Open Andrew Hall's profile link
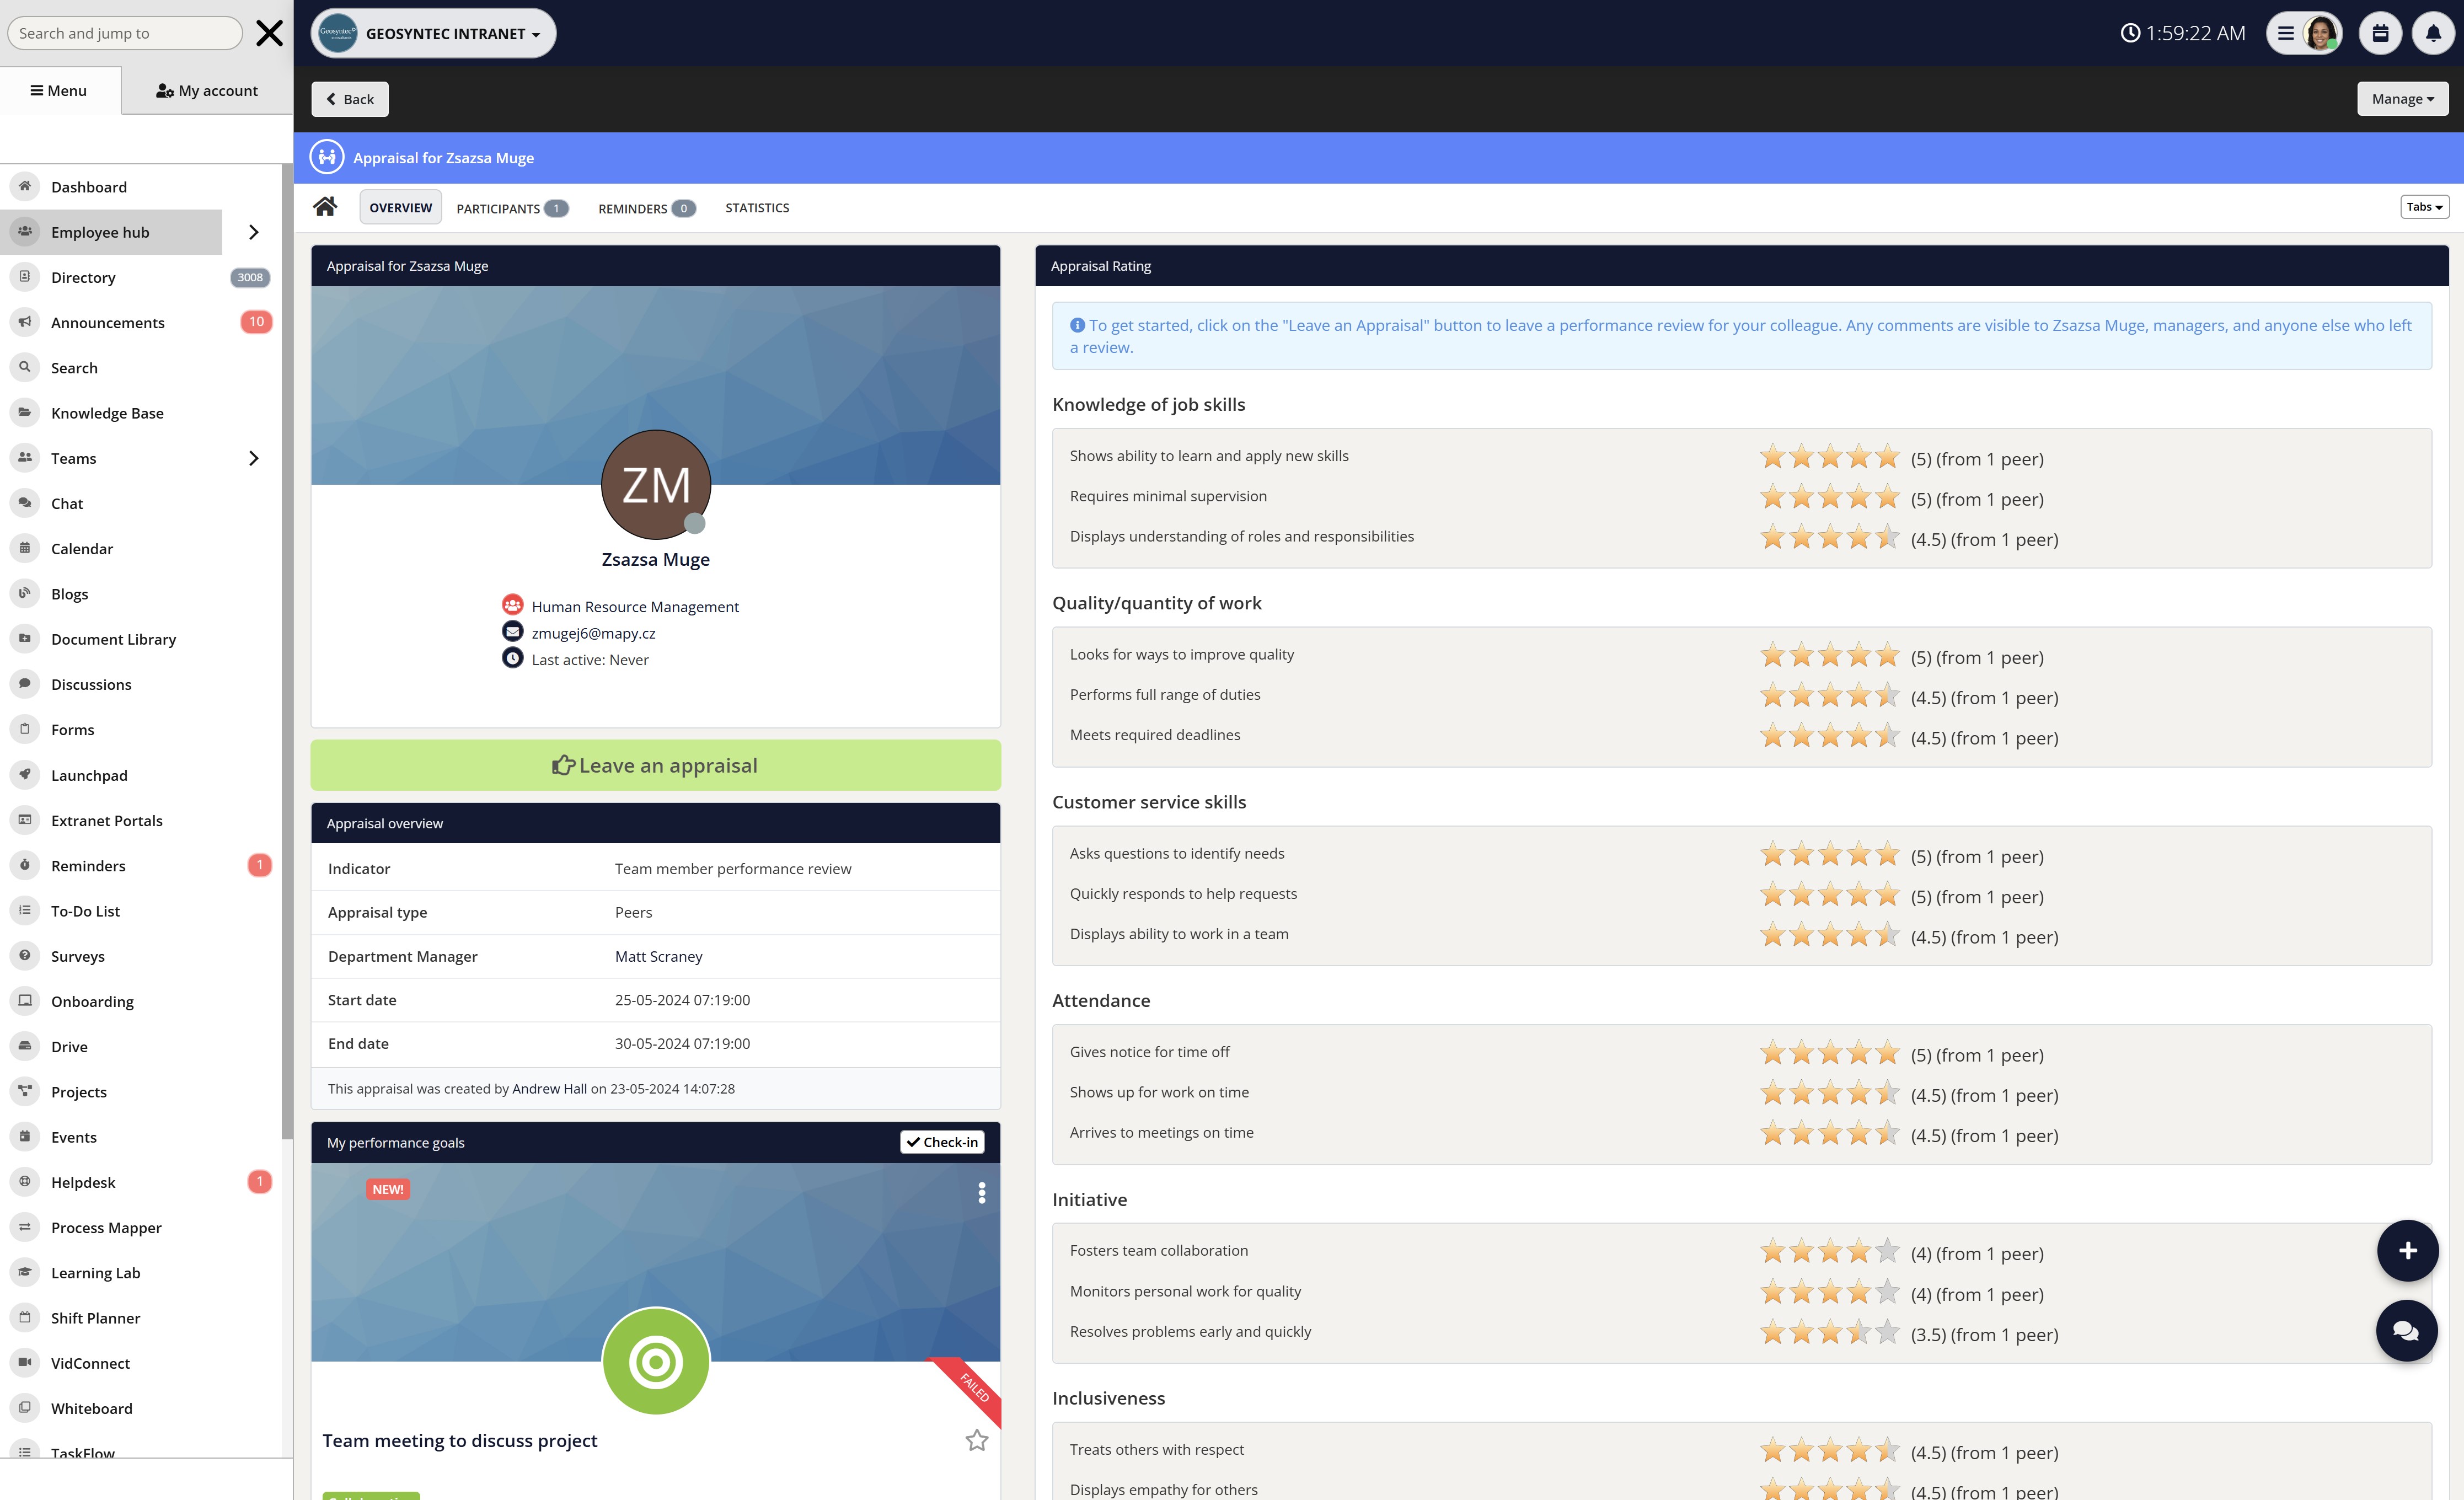 549,1088
